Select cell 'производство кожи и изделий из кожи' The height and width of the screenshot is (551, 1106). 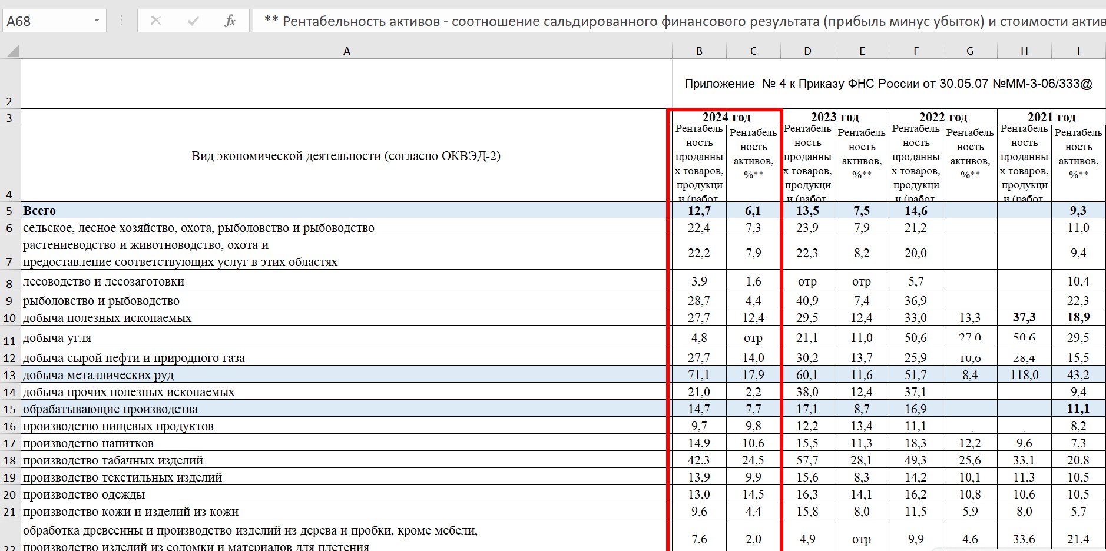click(x=346, y=512)
